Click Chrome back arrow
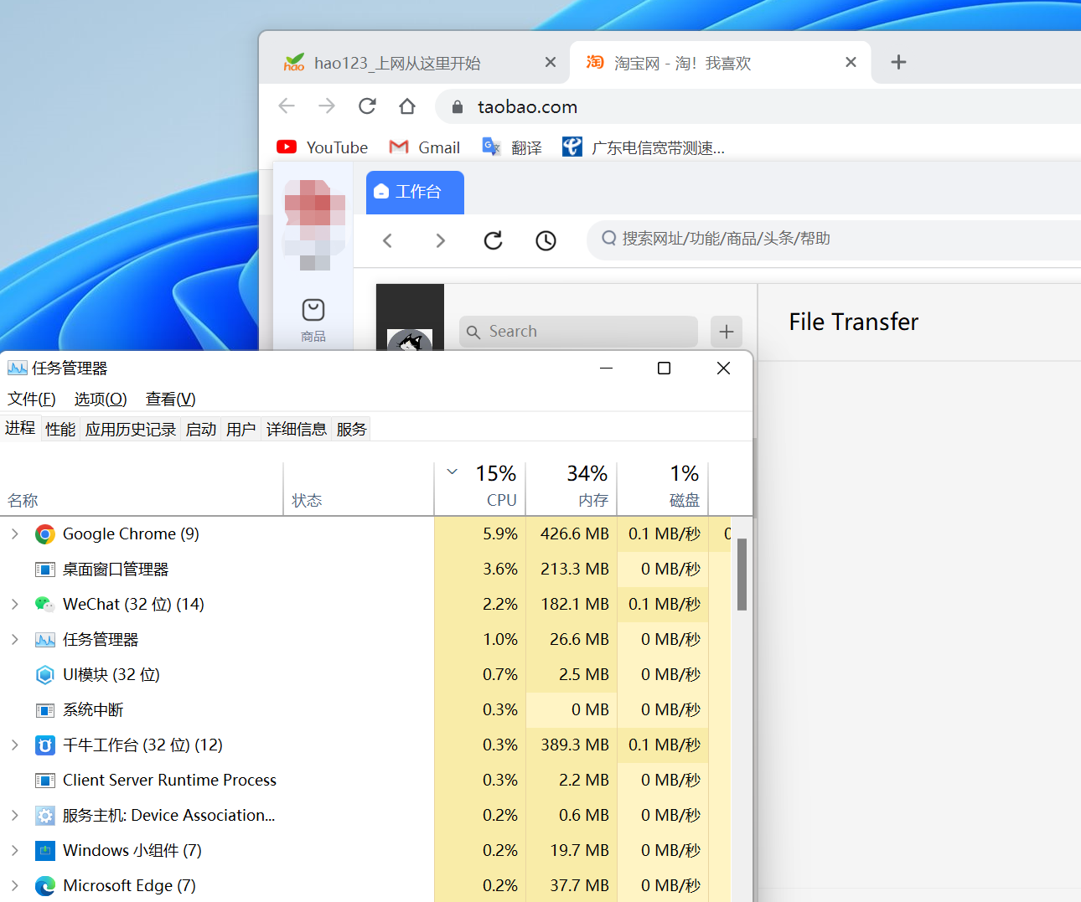The width and height of the screenshot is (1081, 902). click(287, 106)
